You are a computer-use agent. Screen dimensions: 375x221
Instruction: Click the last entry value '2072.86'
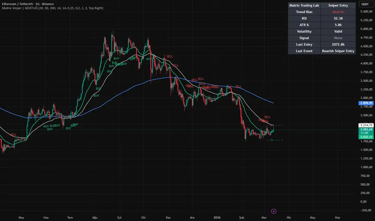338,45
